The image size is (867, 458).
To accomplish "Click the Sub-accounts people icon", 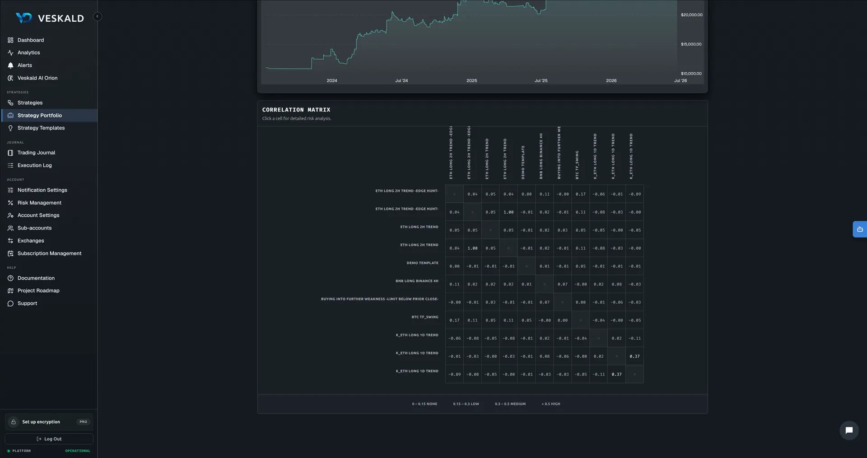I will (x=10, y=228).
